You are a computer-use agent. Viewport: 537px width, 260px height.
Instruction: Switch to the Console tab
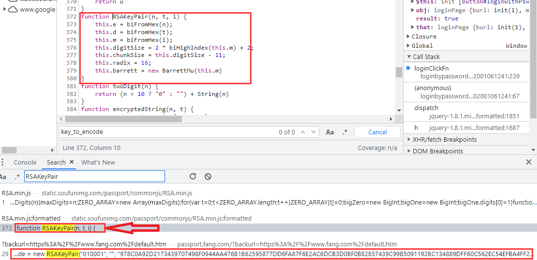click(25, 162)
